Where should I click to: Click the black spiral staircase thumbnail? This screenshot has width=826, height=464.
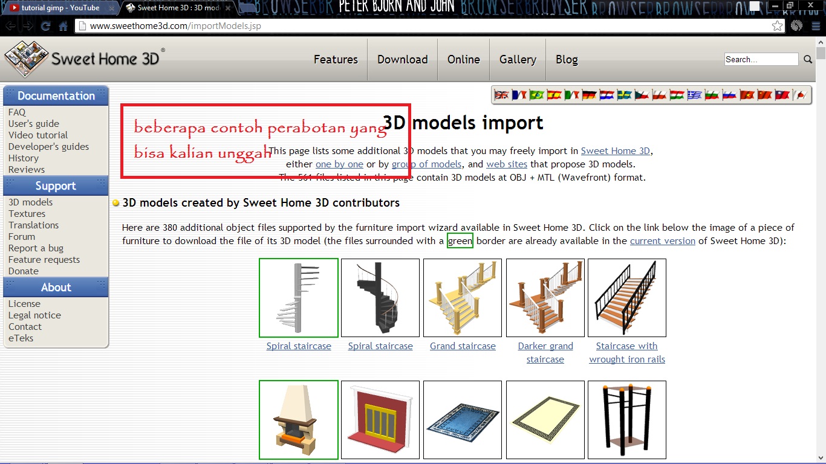(x=380, y=298)
